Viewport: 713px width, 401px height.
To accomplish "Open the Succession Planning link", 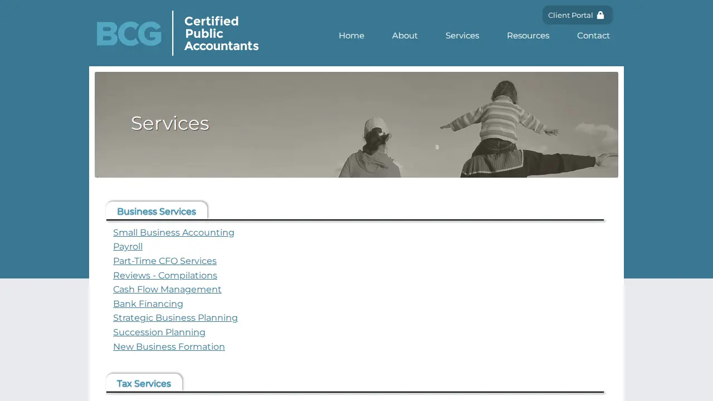I will point(159,332).
